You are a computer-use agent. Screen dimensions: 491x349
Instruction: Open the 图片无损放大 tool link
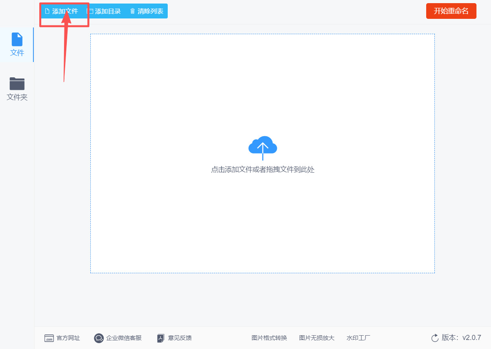pyautogui.click(x=317, y=338)
